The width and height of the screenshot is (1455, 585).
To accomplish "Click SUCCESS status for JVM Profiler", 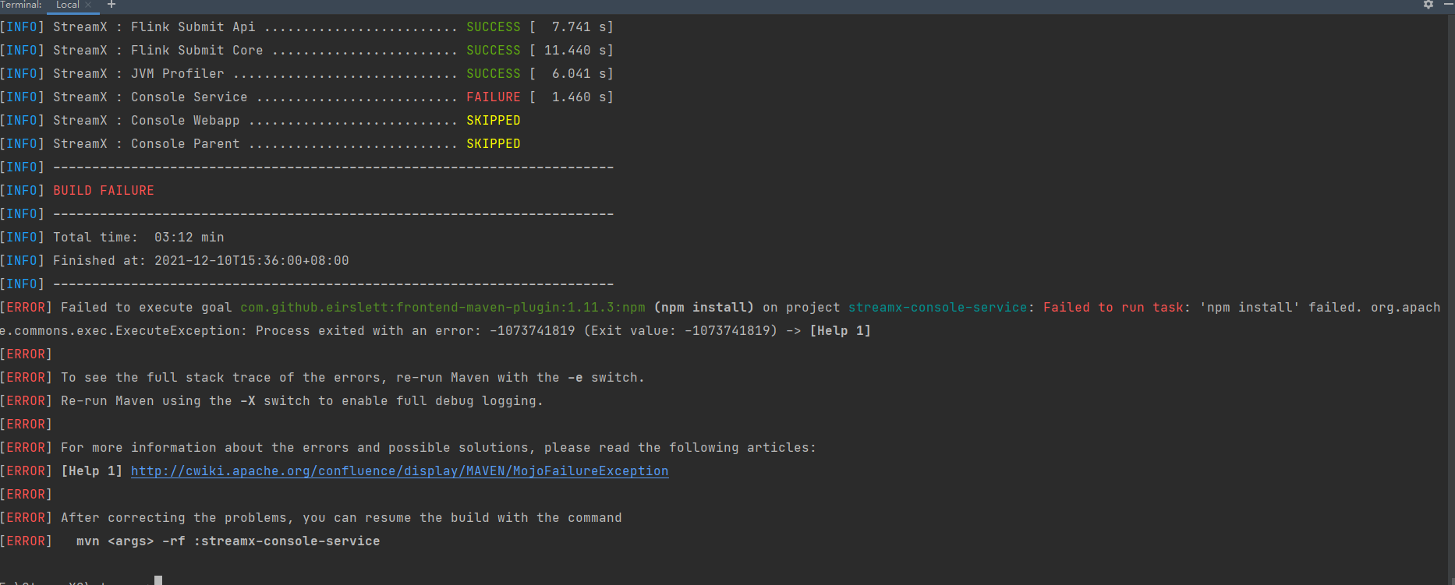I will coord(494,74).
